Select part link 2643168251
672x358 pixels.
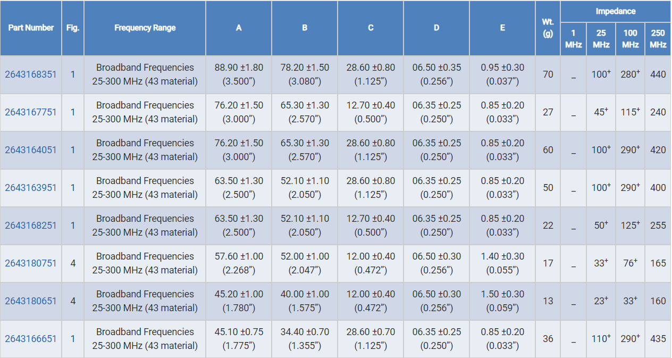(30, 226)
